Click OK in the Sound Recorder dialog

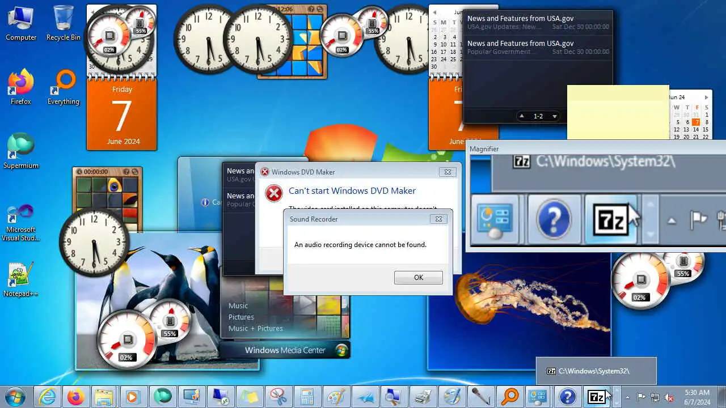419,277
